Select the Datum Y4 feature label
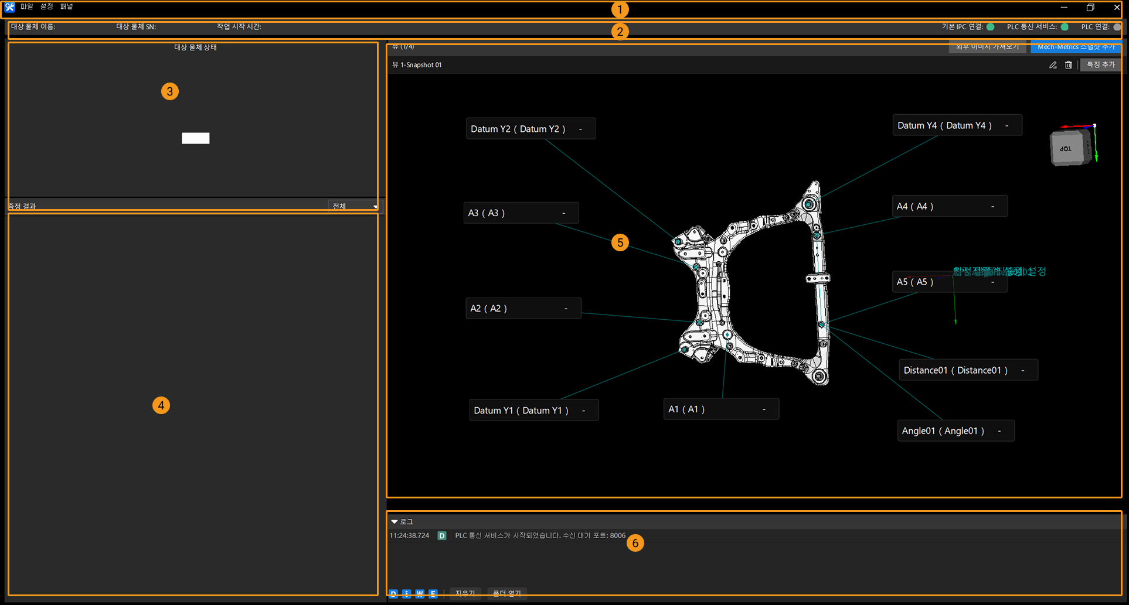The width and height of the screenshot is (1129, 605). point(957,125)
